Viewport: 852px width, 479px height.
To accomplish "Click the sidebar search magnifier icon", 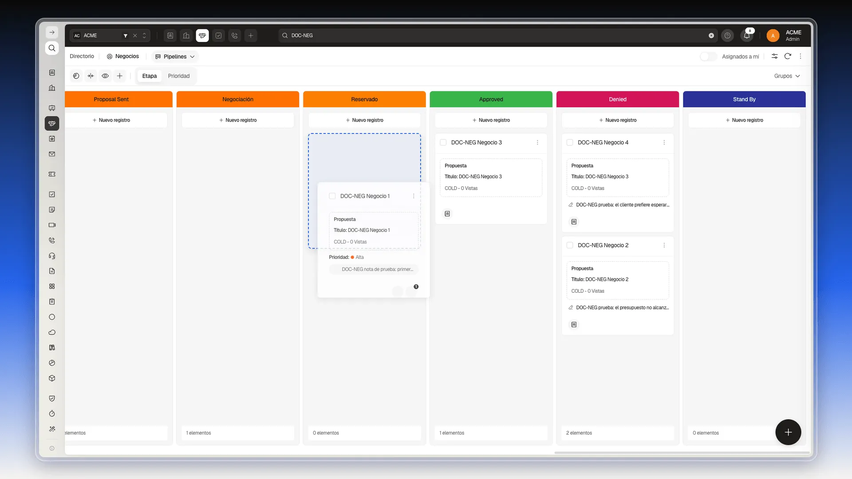I will [52, 48].
